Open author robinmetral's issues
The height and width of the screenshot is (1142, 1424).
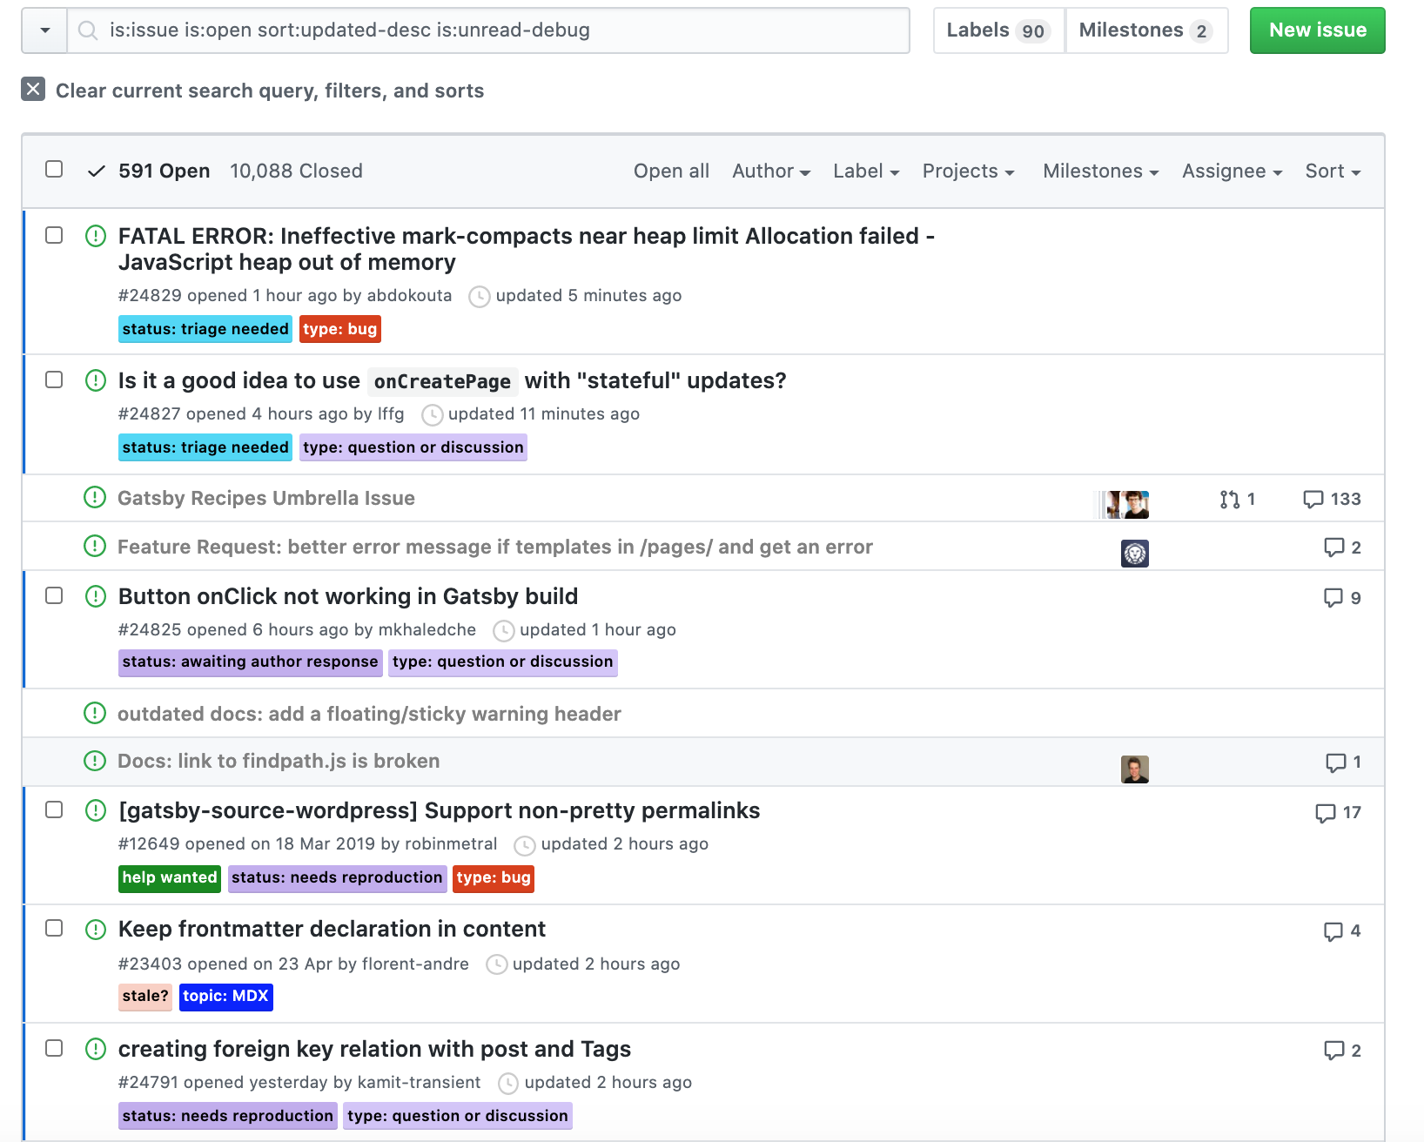[x=451, y=844]
